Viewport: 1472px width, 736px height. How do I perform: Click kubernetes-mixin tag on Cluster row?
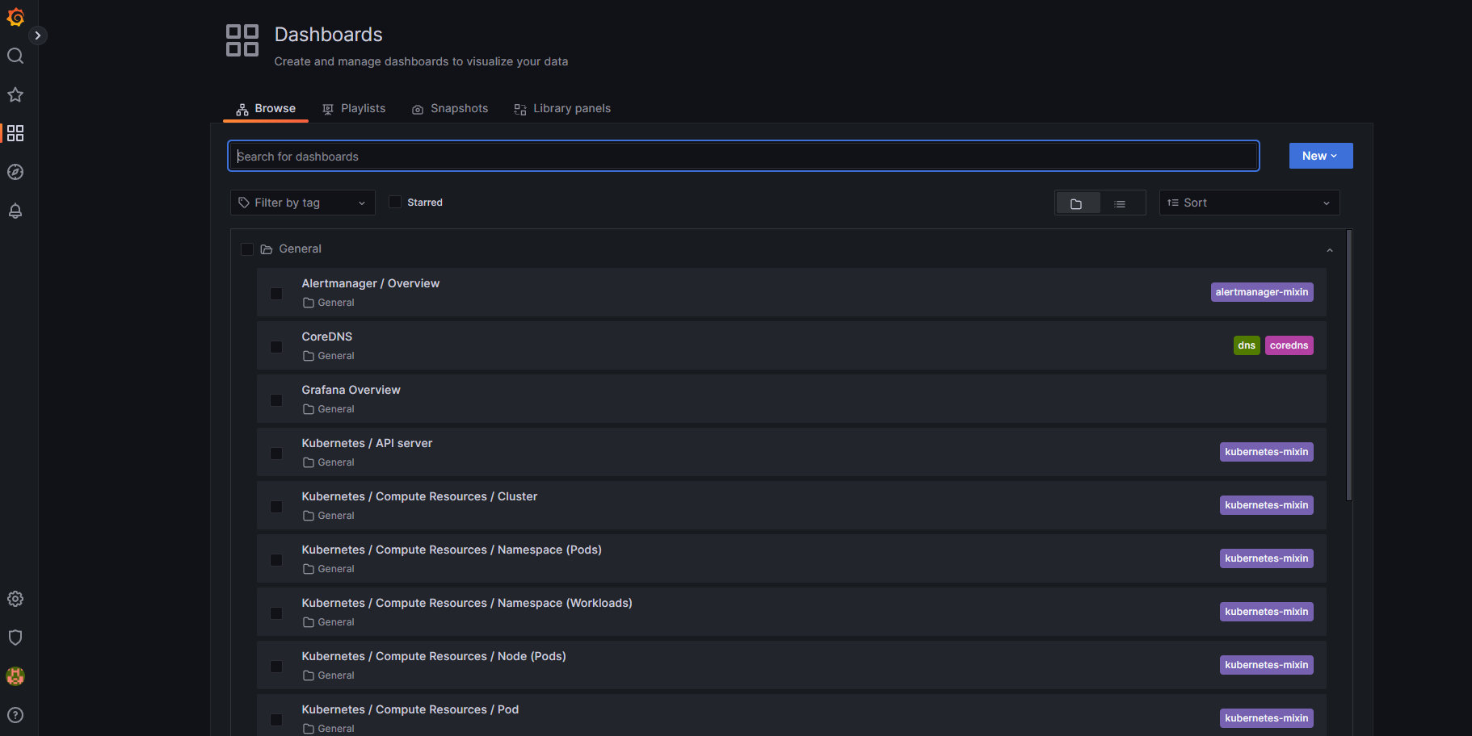click(x=1266, y=505)
